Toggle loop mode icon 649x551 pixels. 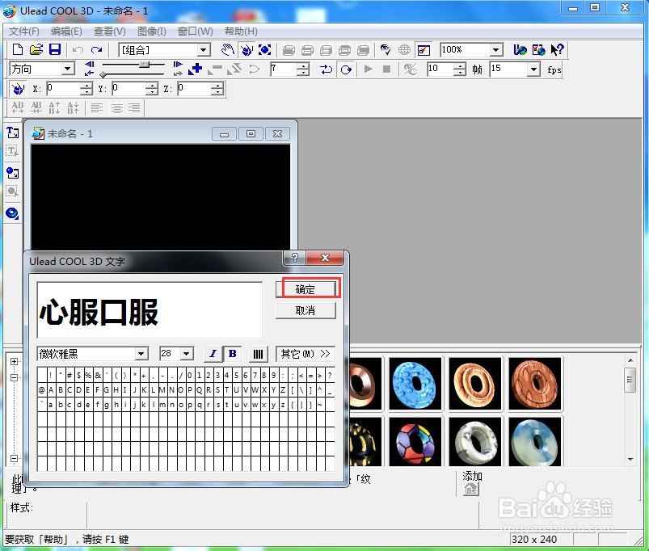346,69
